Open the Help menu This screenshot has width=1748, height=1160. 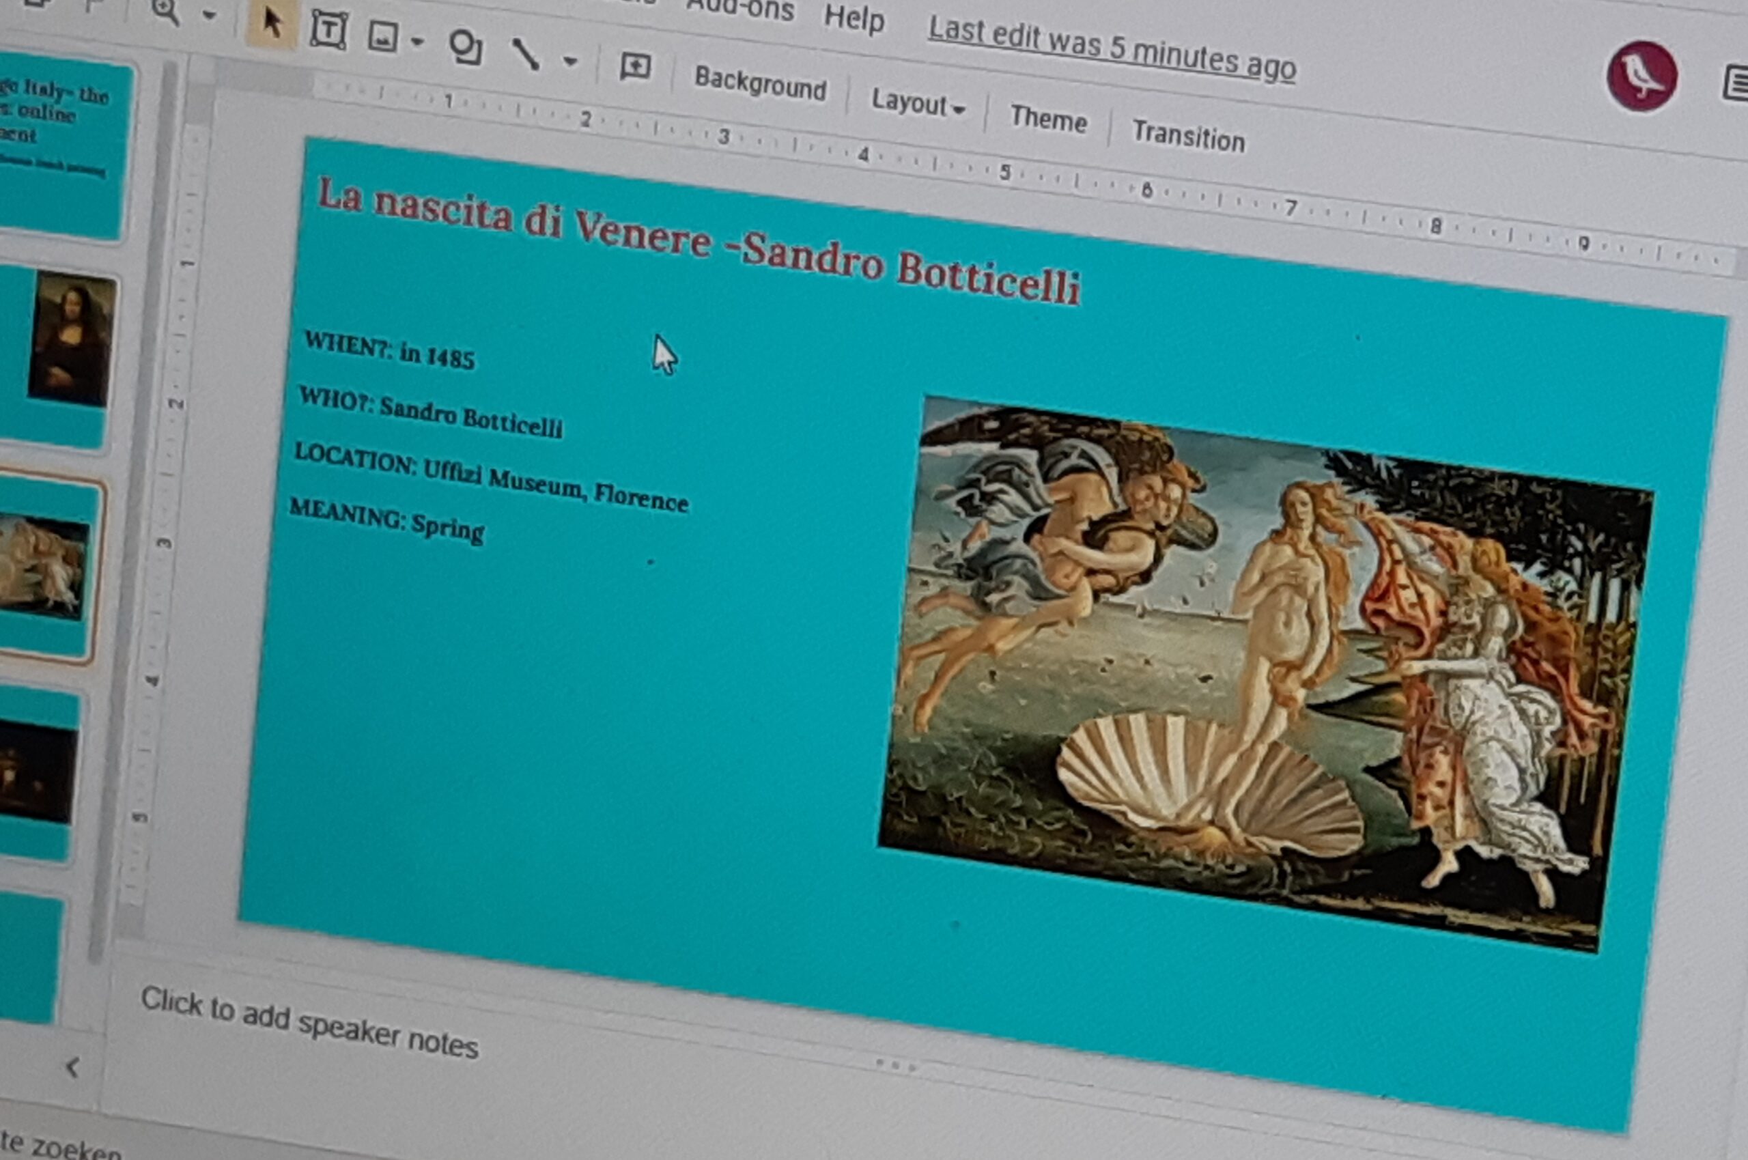click(x=854, y=18)
